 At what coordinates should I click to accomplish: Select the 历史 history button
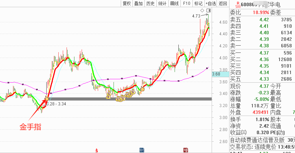click(x=150, y=3)
